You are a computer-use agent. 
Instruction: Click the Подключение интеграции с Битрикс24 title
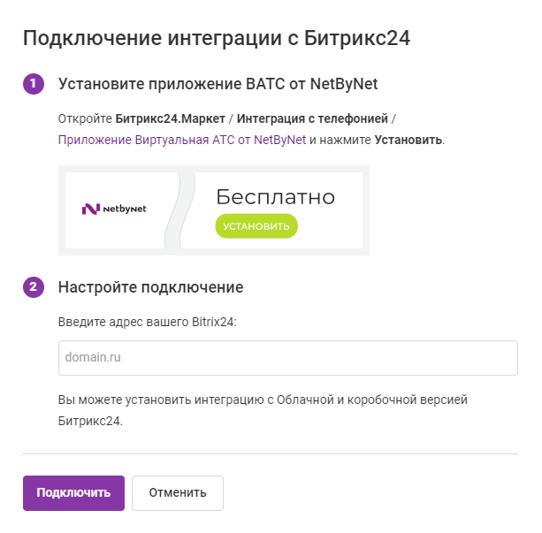click(217, 37)
